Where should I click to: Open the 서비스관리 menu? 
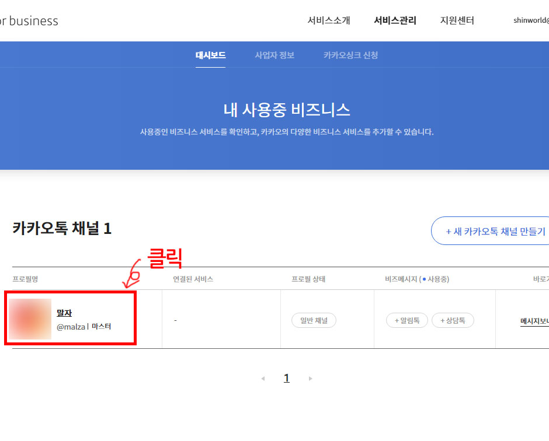point(395,20)
